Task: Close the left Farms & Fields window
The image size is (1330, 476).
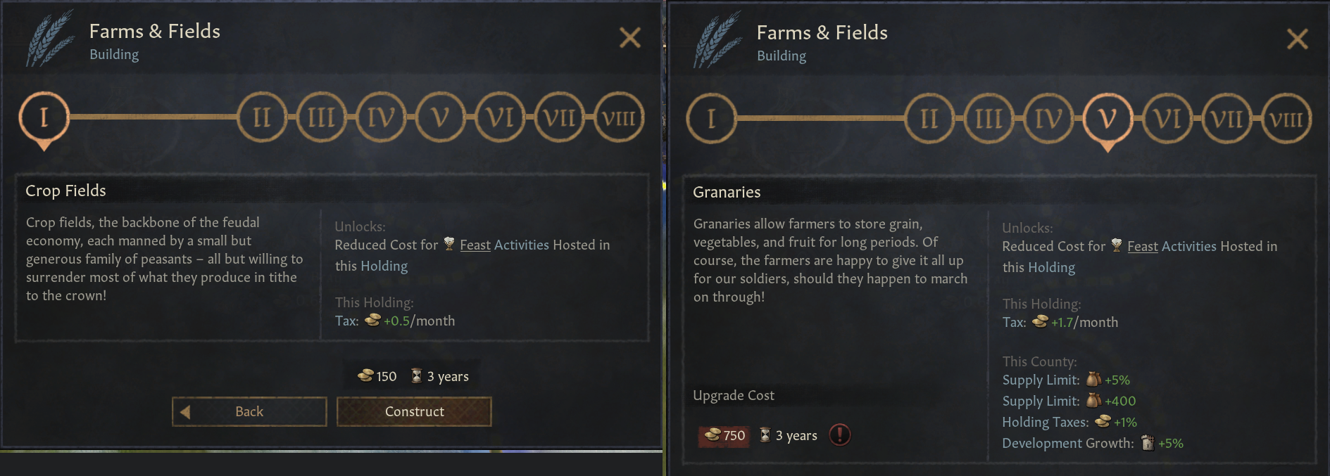Action: click(629, 37)
